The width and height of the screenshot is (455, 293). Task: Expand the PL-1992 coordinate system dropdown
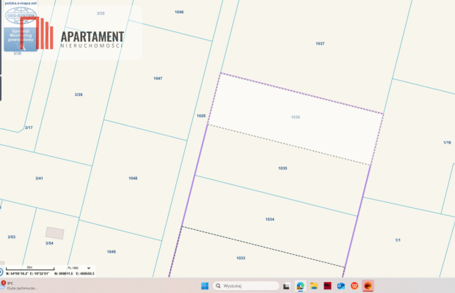click(79, 268)
